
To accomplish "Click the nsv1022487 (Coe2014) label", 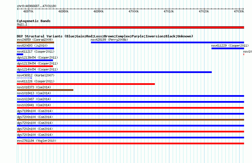I will (x=34, y=99).
